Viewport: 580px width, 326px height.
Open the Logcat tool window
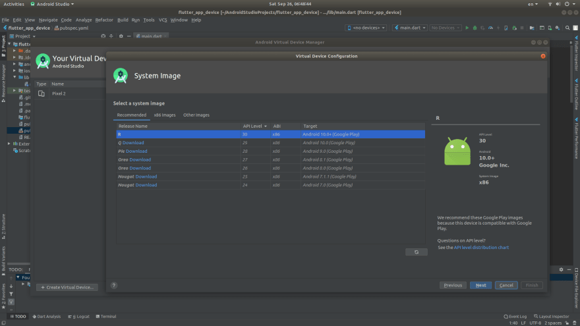[79, 316]
